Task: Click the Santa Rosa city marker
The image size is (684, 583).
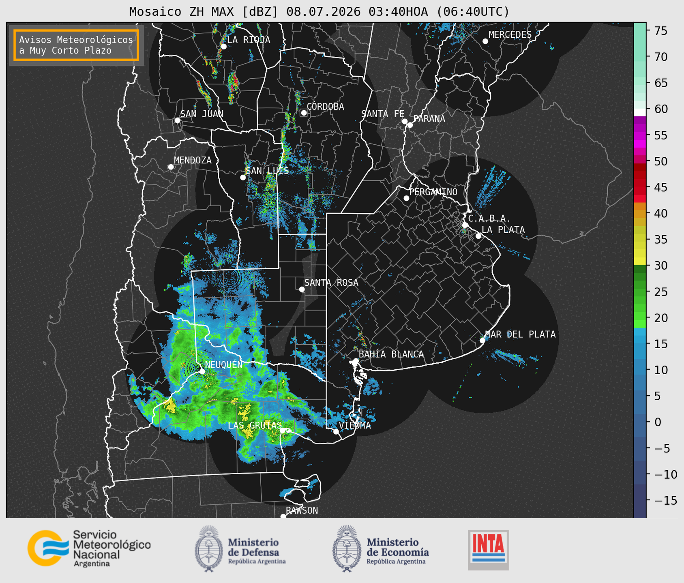Action: tap(302, 289)
